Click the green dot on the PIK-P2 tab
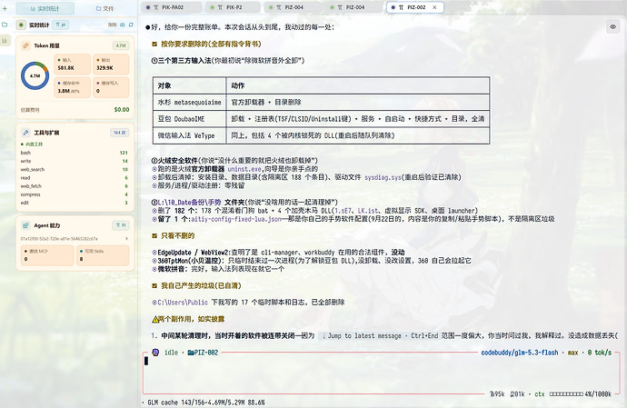This screenshot has height=408, width=627. point(212,7)
